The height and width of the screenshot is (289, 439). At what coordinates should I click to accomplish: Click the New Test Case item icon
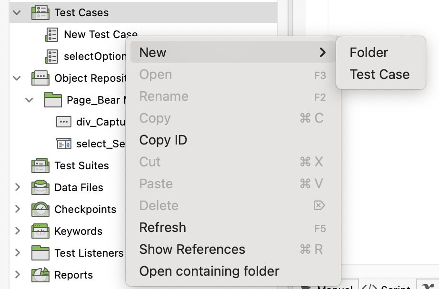51,34
